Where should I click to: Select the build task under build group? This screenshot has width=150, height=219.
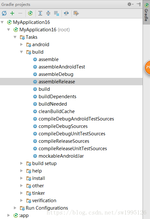pos(44,89)
